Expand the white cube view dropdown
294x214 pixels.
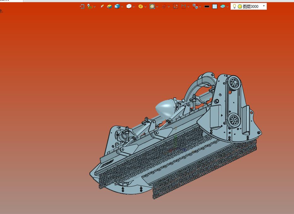pos(134,7)
